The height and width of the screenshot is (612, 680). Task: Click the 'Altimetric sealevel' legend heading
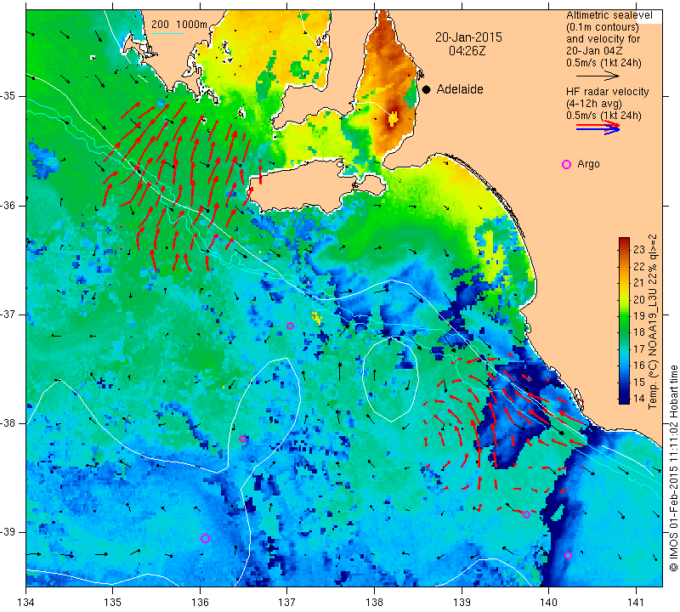pos(609,15)
